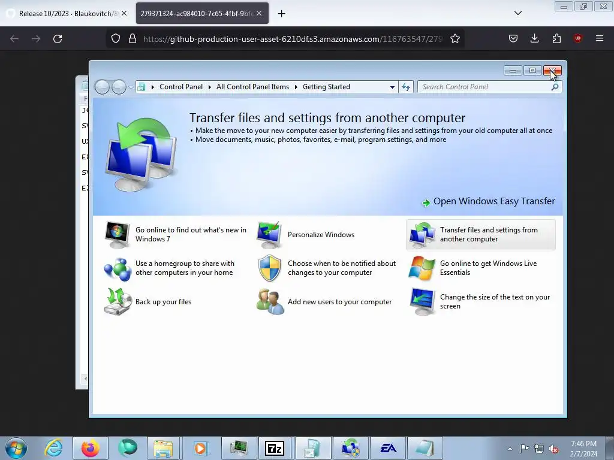Viewport: 614px width, 460px height.
Task: Close the Release 10/2023 tab
Action: click(124, 13)
